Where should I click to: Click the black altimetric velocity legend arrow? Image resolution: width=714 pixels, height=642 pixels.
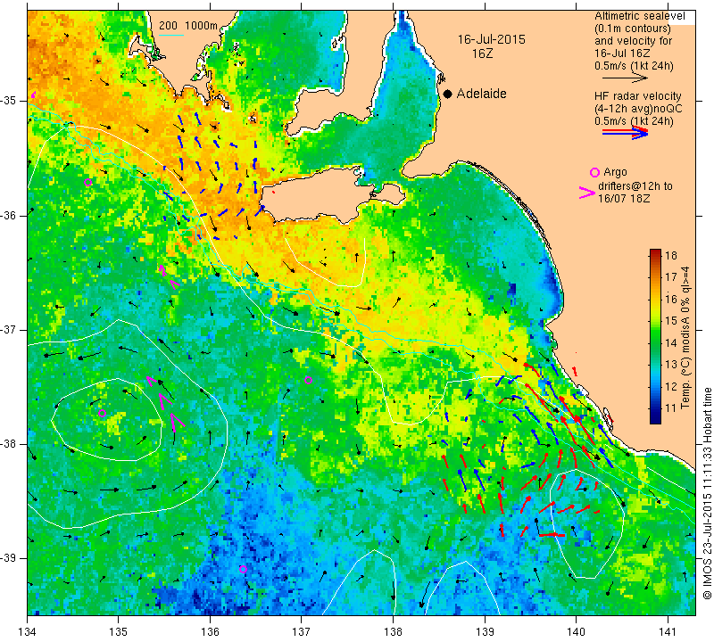(x=625, y=78)
